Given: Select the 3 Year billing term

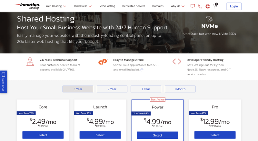Looking at the screenshot, I should pos(78,89).
